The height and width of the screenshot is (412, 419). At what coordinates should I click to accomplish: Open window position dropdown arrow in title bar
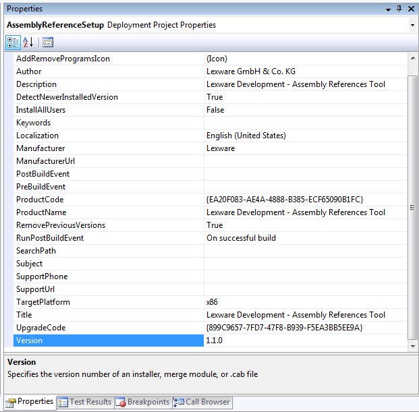(x=388, y=9)
